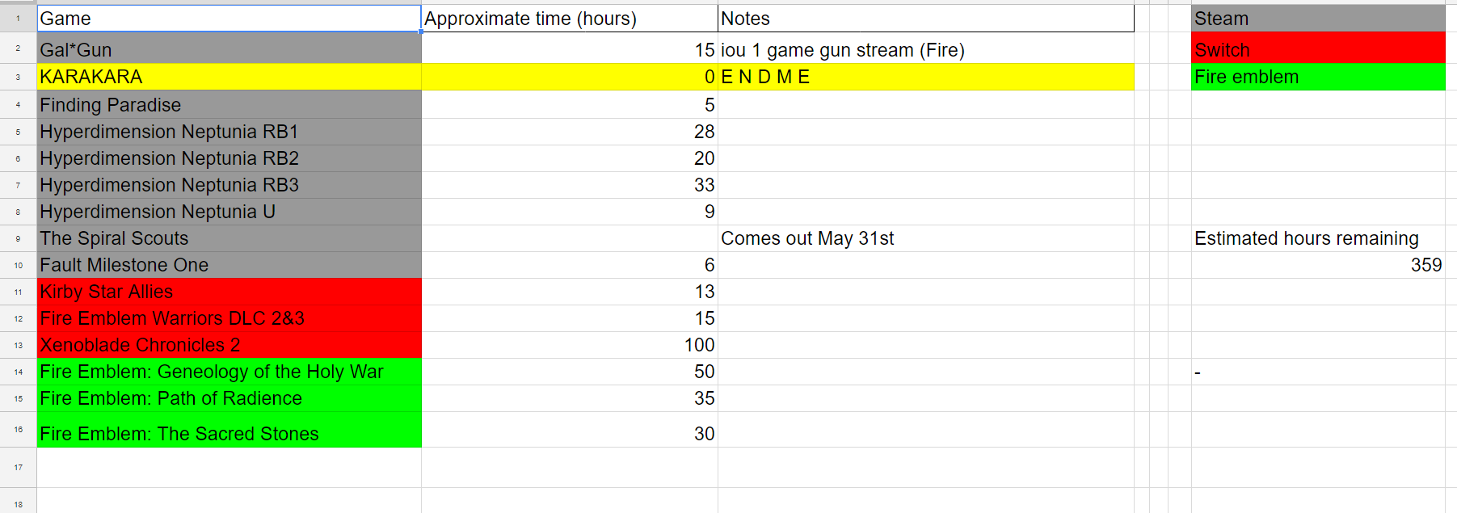Screen dimensions: 1457x513
Task: Click the Kirby Star Allies cell
Action: (229, 292)
